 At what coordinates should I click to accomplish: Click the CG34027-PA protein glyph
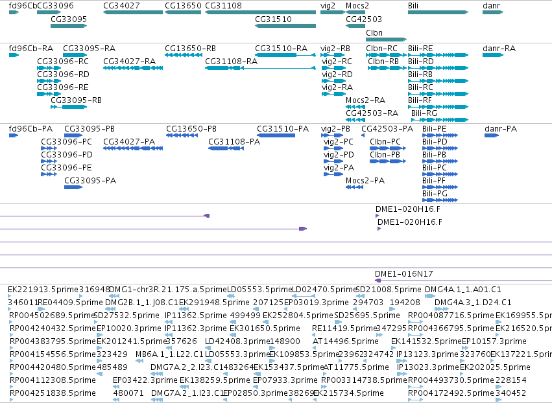pyautogui.click(x=133, y=148)
